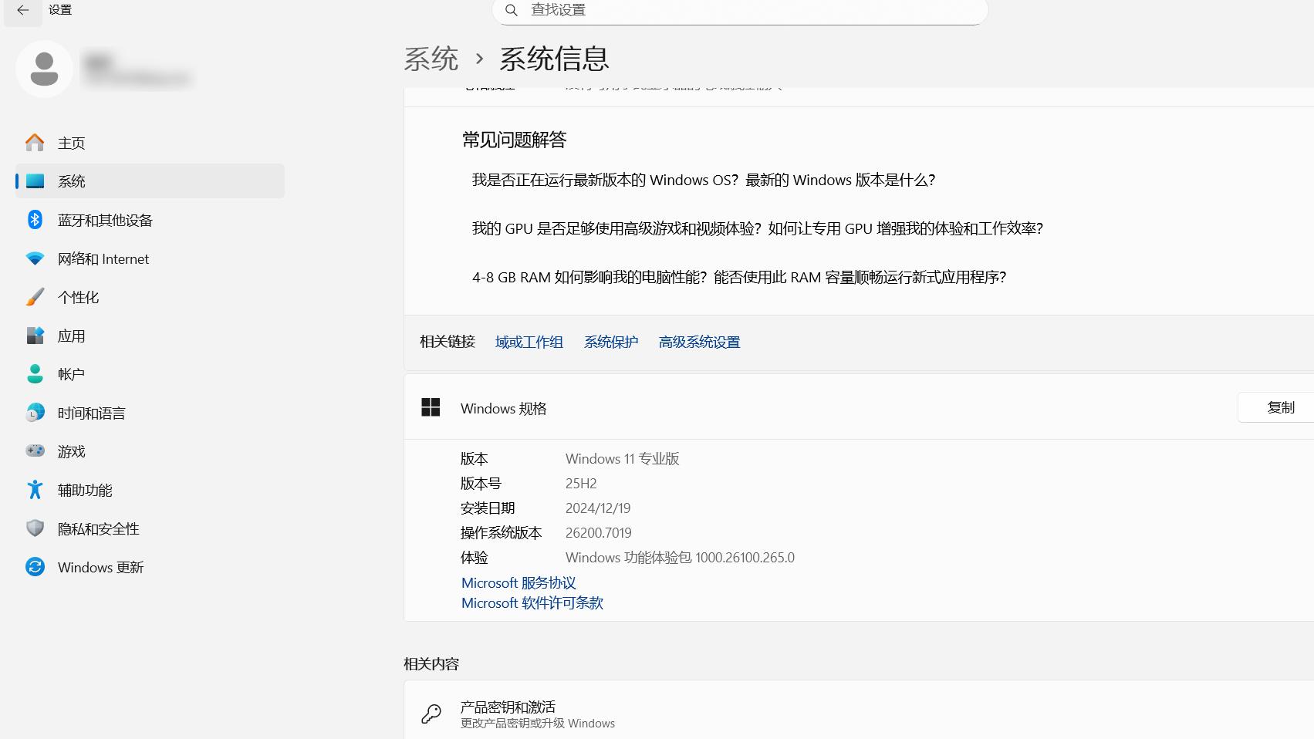Screen dimensions: 1314x739
Task: Expand the GPU gaming experience question
Action: tap(758, 228)
